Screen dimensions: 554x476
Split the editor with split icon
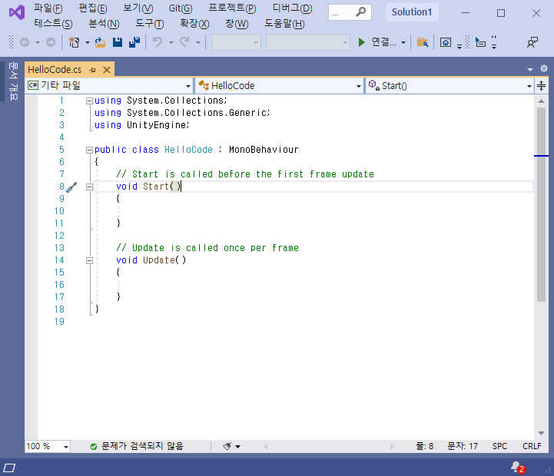click(541, 86)
